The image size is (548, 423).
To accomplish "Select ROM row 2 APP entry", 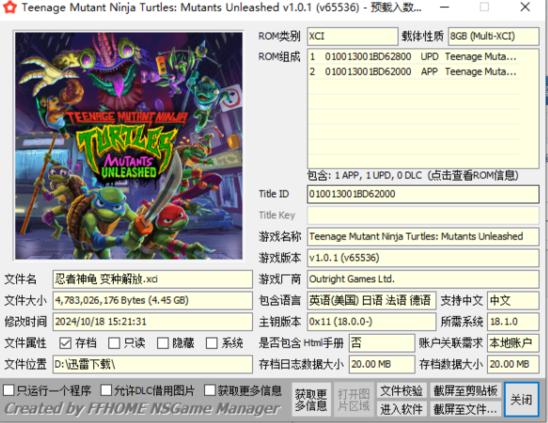I will pos(414,71).
